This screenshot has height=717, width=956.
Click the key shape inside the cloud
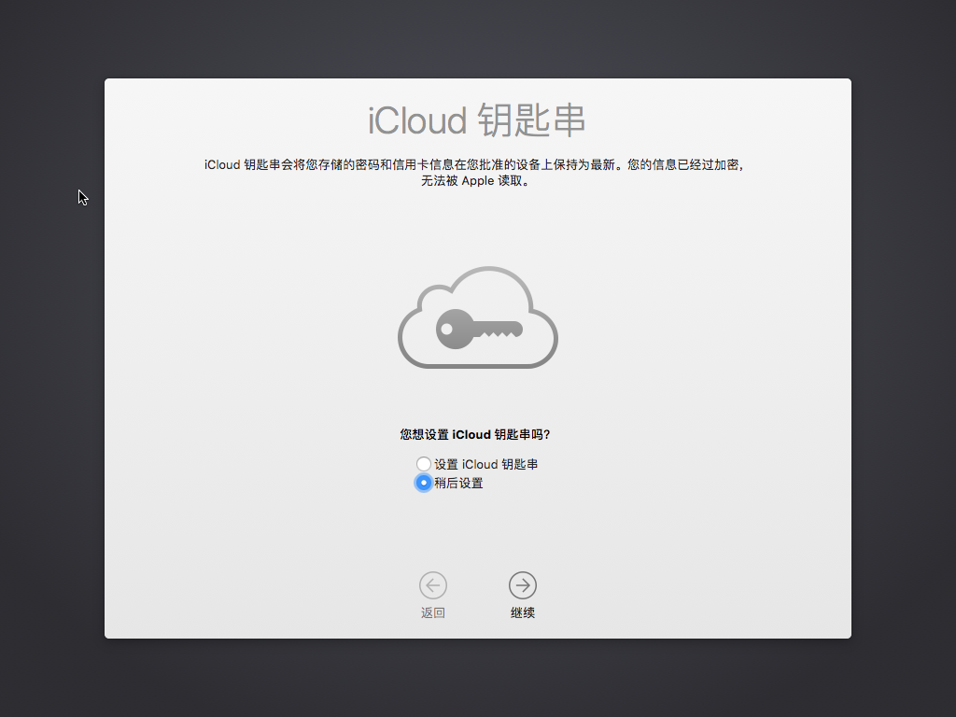(480, 329)
